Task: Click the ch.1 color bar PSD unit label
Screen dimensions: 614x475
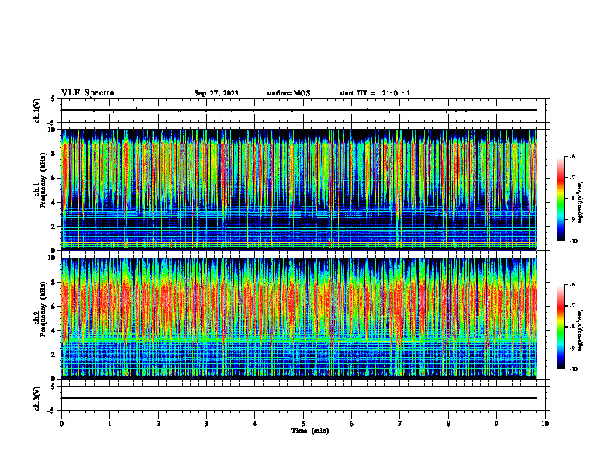Action: click(581, 203)
